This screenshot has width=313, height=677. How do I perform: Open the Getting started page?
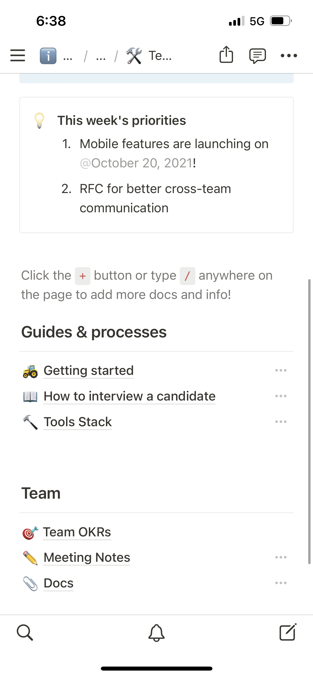click(x=89, y=371)
